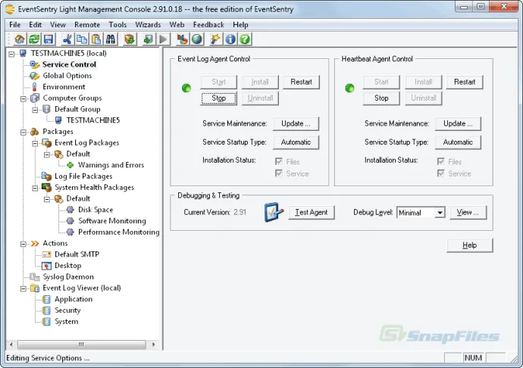
Task: Collapse the Computer Groups node
Action: (x=23, y=98)
